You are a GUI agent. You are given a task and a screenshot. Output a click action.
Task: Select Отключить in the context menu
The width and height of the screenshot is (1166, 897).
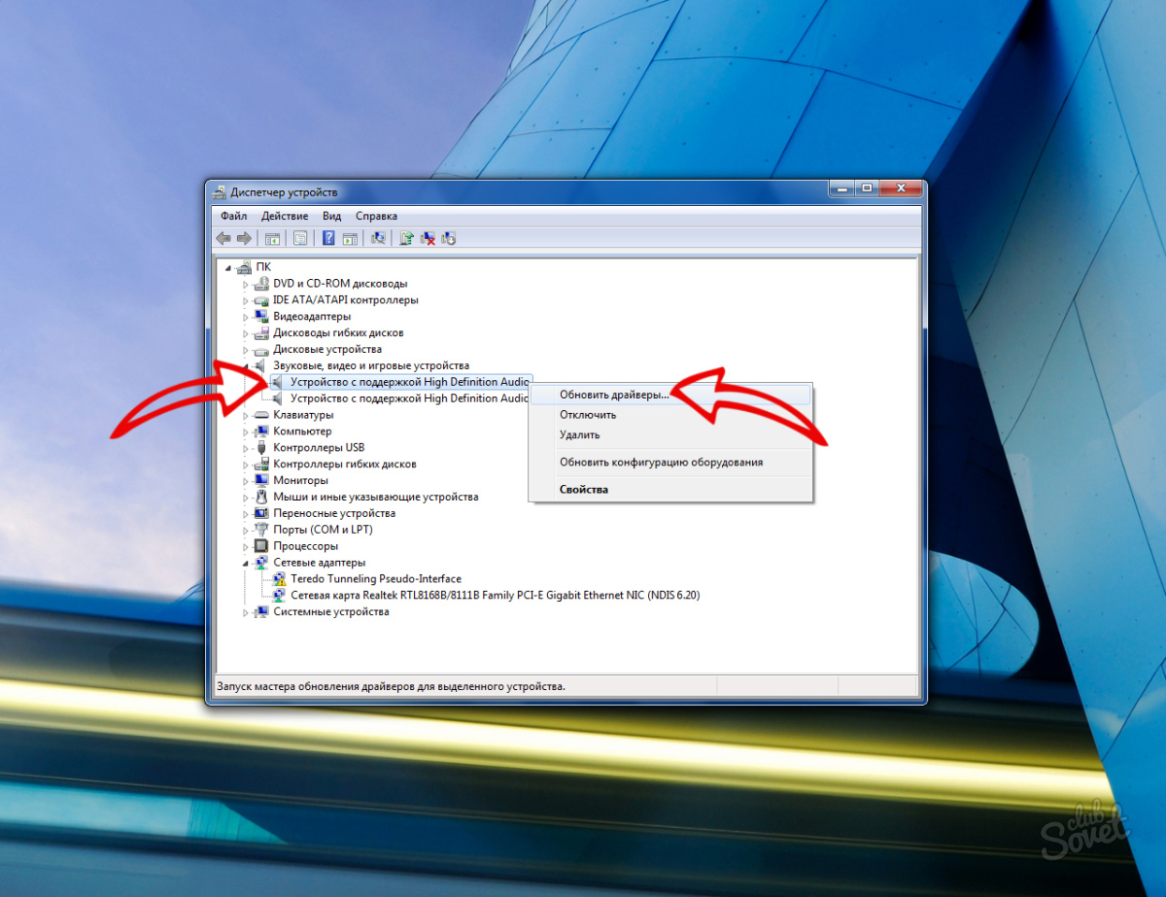(x=588, y=415)
